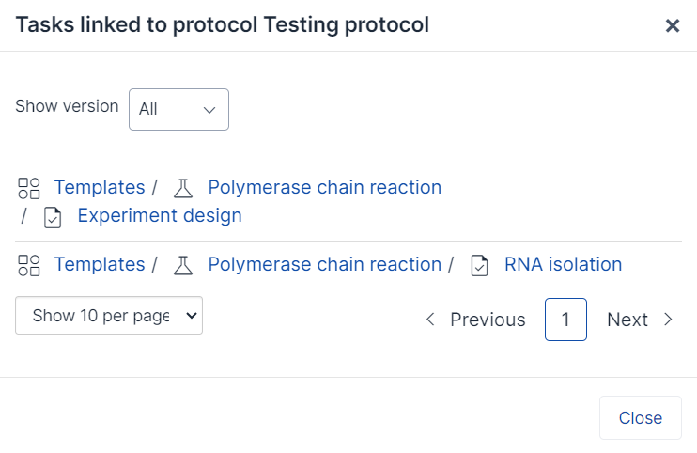Screen dimensions: 697x453
Task: Open the Show version dropdown set to All
Action: pyautogui.click(x=178, y=109)
